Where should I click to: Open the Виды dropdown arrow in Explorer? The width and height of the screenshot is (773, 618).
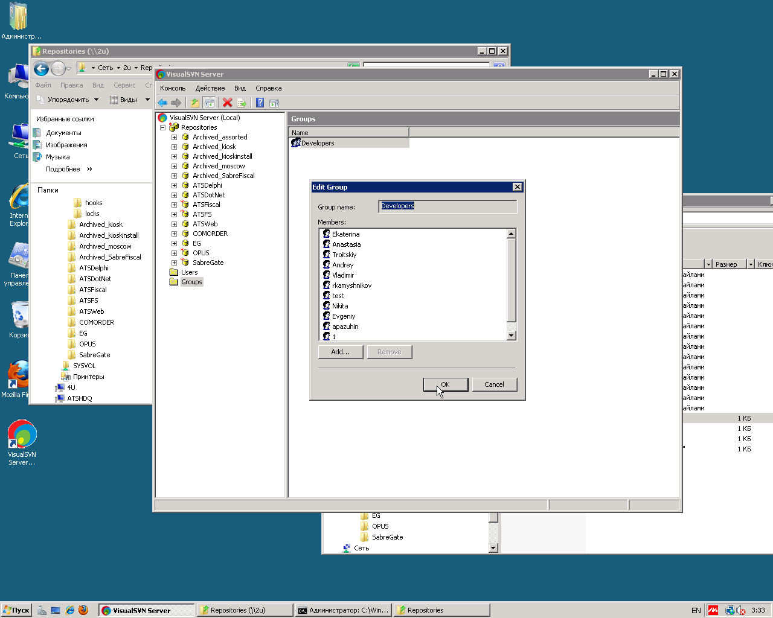pyautogui.click(x=147, y=100)
